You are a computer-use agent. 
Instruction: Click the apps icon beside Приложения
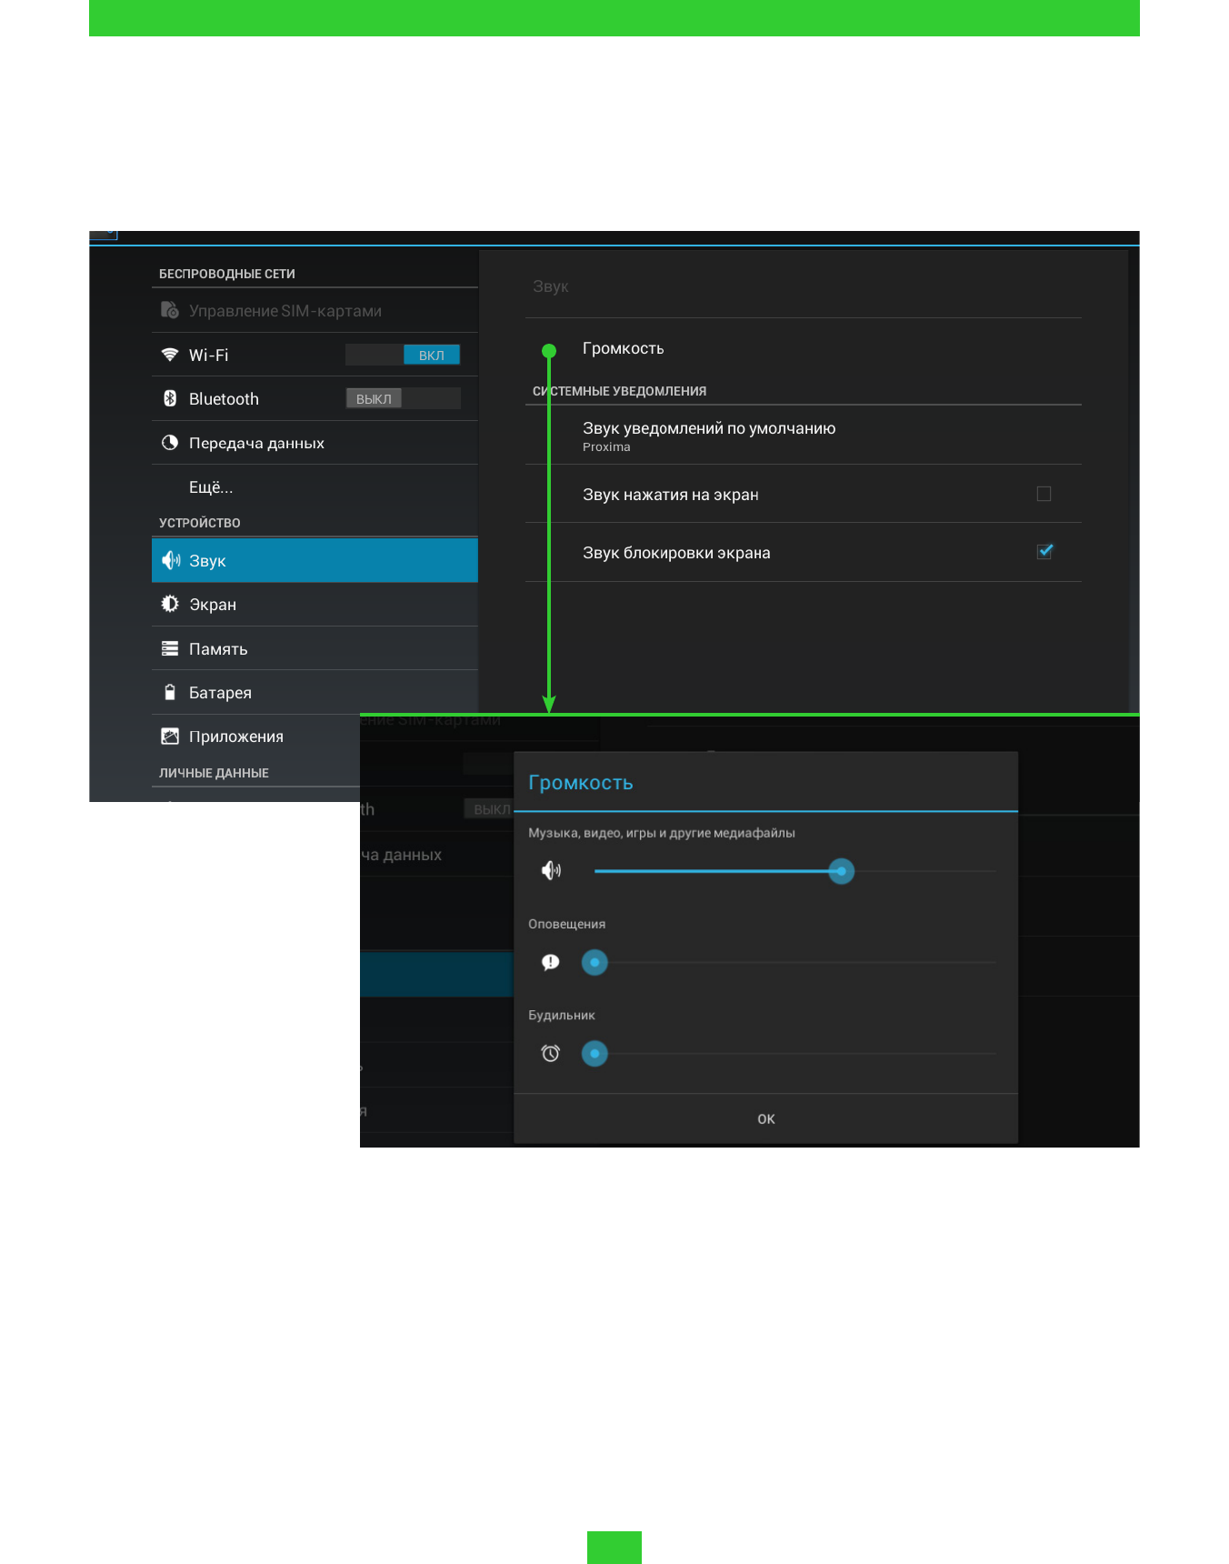tap(170, 737)
